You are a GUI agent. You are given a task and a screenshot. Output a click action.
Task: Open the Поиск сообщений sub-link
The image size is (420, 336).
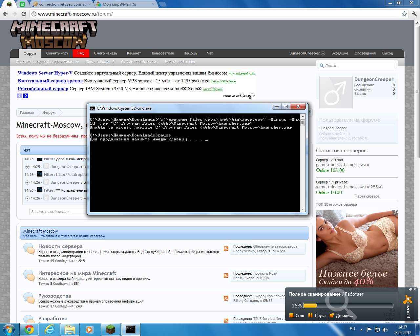[100, 62]
